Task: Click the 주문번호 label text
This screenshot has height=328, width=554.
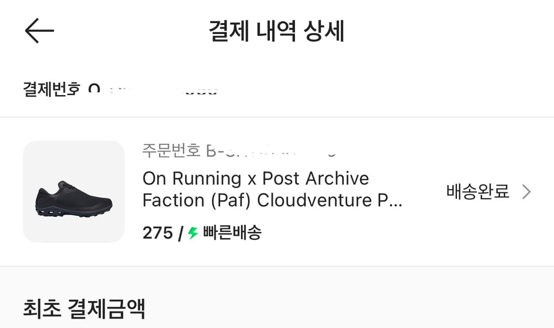Action: tap(171, 150)
